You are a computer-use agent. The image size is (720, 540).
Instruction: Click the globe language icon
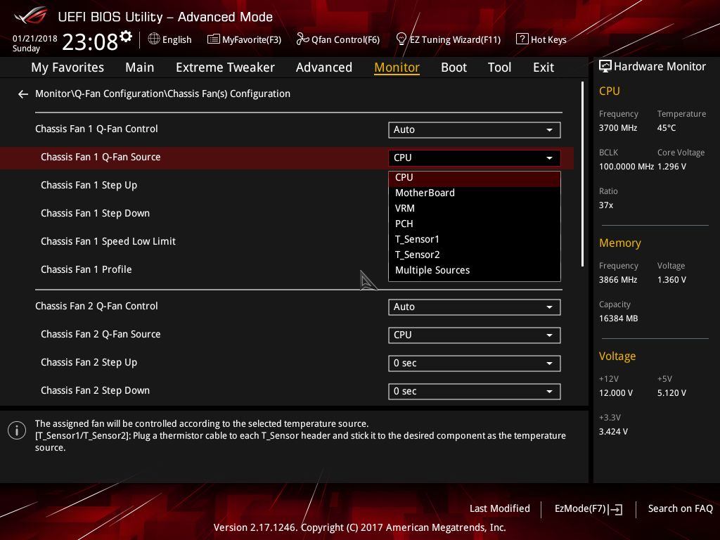[x=154, y=39]
